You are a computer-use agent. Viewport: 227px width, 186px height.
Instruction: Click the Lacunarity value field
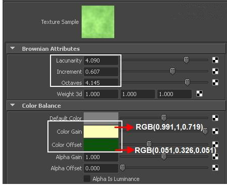(101, 60)
